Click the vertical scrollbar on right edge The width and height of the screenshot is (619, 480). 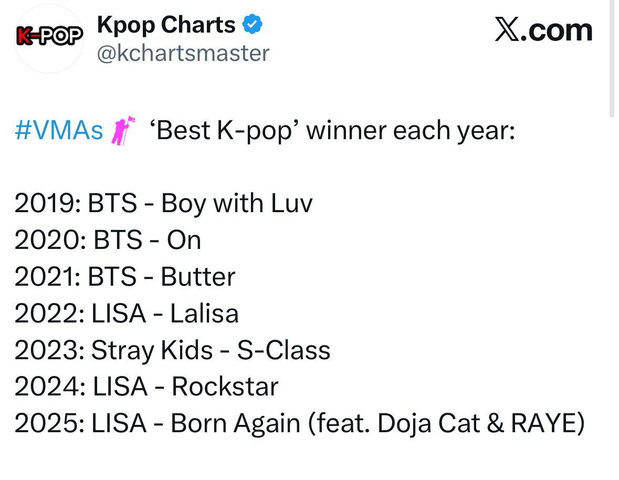612,59
